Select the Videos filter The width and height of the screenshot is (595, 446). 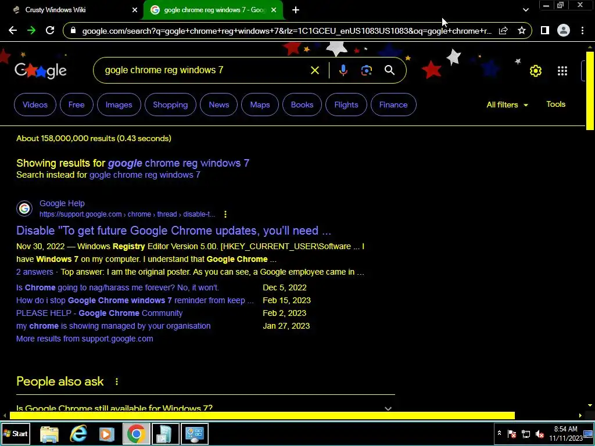pos(35,105)
